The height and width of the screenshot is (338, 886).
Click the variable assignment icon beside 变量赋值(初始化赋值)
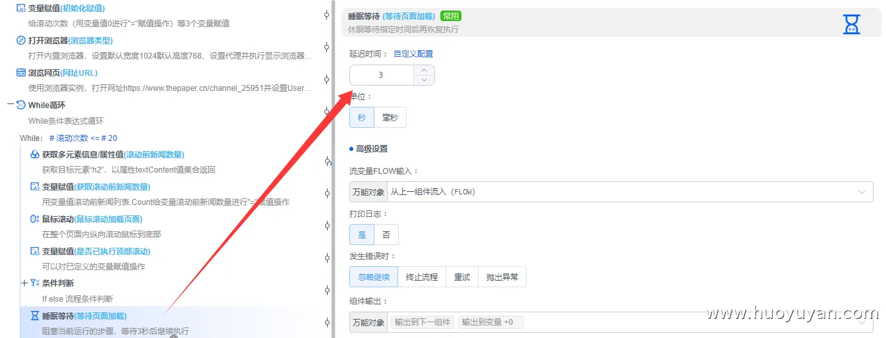tap(21, 9)
